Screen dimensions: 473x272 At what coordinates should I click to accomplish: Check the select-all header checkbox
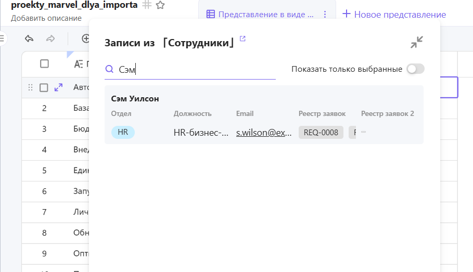(44, 63)
